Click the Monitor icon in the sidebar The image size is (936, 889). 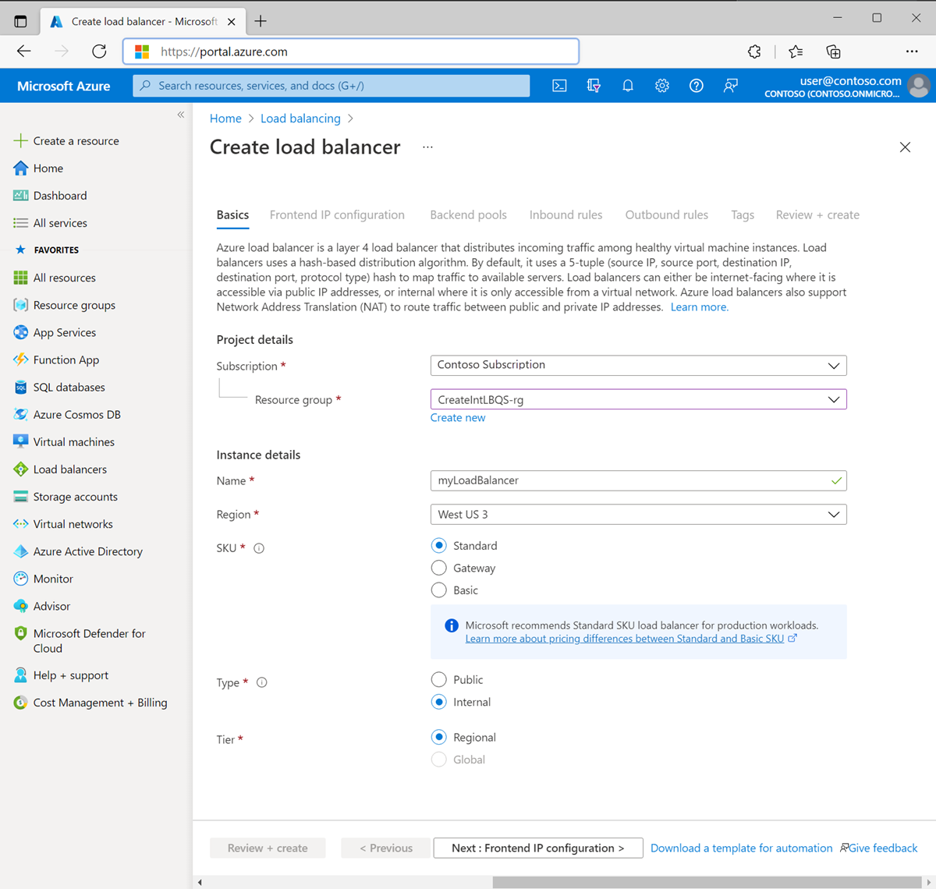click(20, 579)
